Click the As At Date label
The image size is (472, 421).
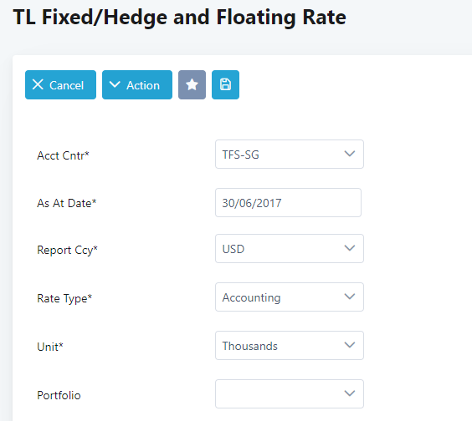(66, 203)
